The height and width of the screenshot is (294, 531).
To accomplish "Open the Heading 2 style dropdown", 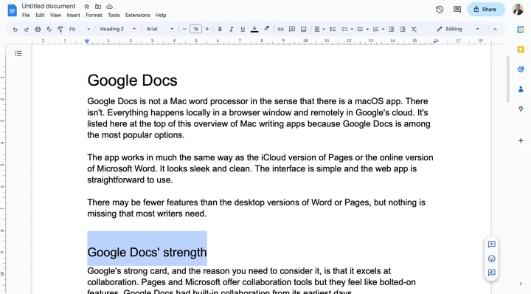I will 117,29.
